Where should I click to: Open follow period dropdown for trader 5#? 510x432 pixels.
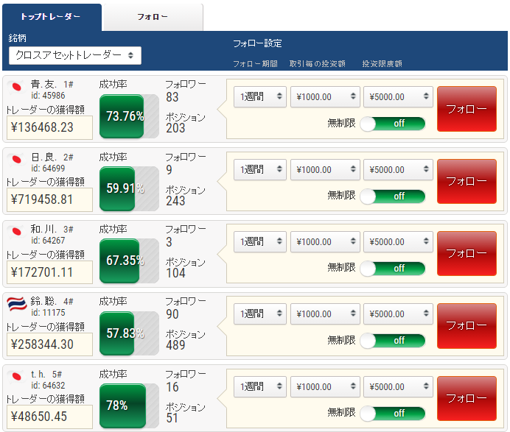pyautogui.click(x=260, y=386)
